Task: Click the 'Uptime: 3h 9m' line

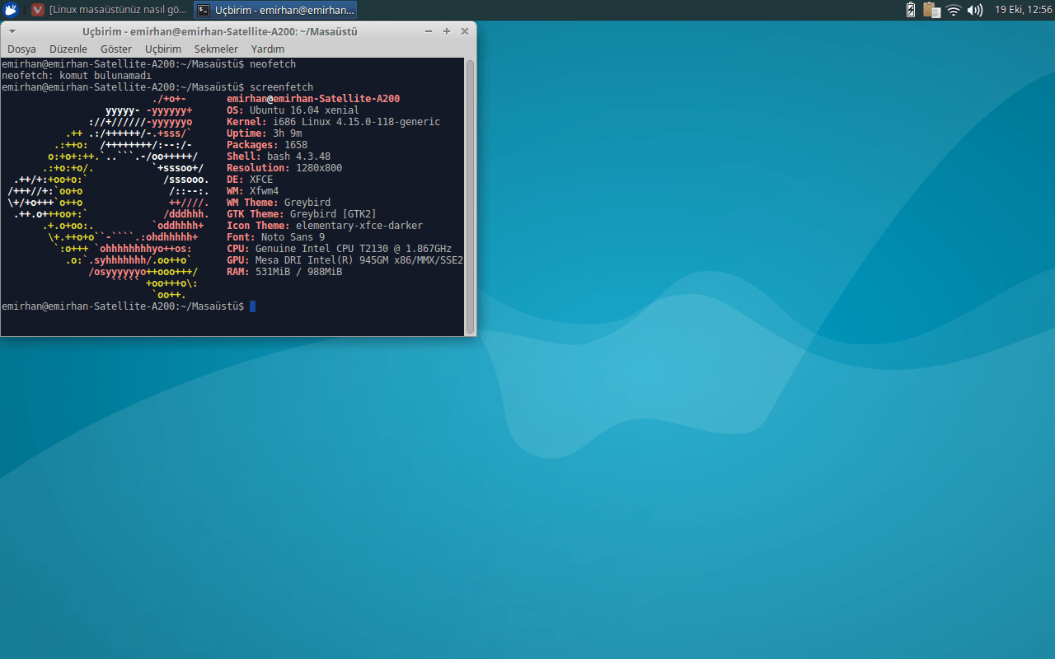Action: 265,133
